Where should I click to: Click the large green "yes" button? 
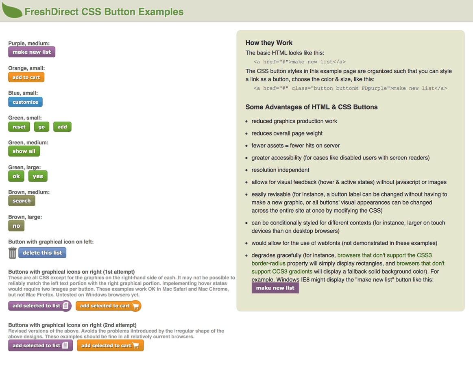click(x=38, y=176)
